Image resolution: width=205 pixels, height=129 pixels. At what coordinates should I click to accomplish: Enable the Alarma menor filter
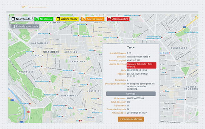58,19
